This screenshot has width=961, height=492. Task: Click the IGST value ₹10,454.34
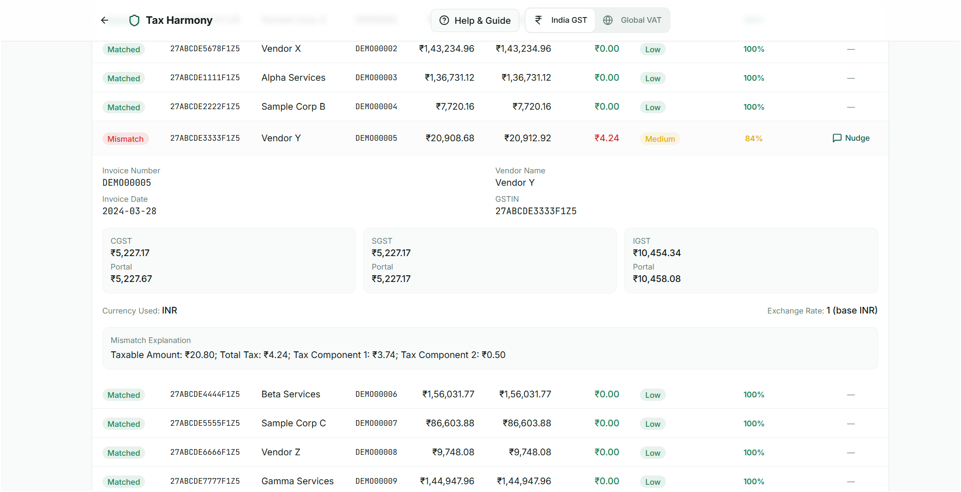click(x=657, y=253)
